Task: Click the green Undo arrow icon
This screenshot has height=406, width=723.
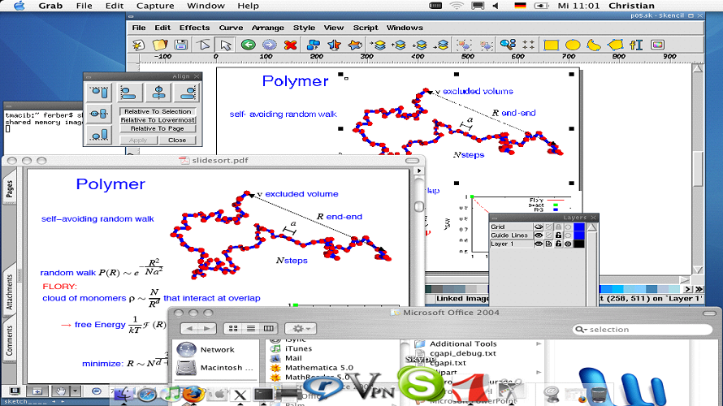Action: (x=248, y=45)
